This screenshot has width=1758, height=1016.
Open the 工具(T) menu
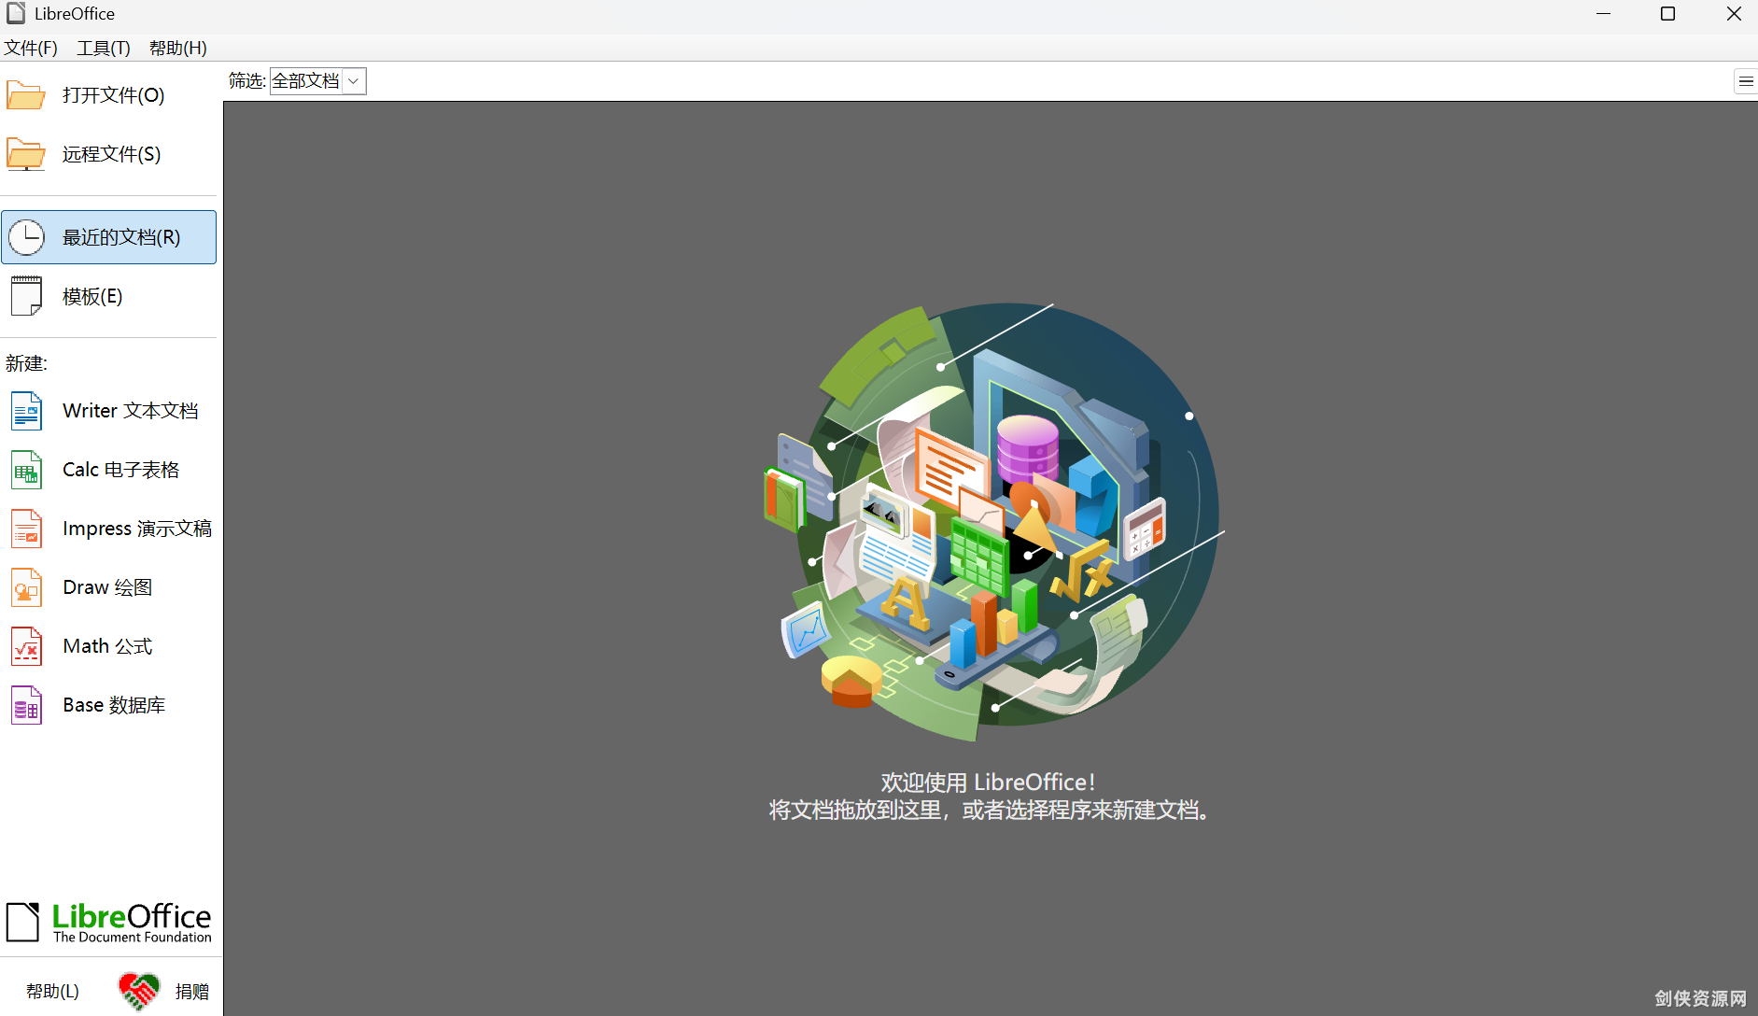pos(103,48)
